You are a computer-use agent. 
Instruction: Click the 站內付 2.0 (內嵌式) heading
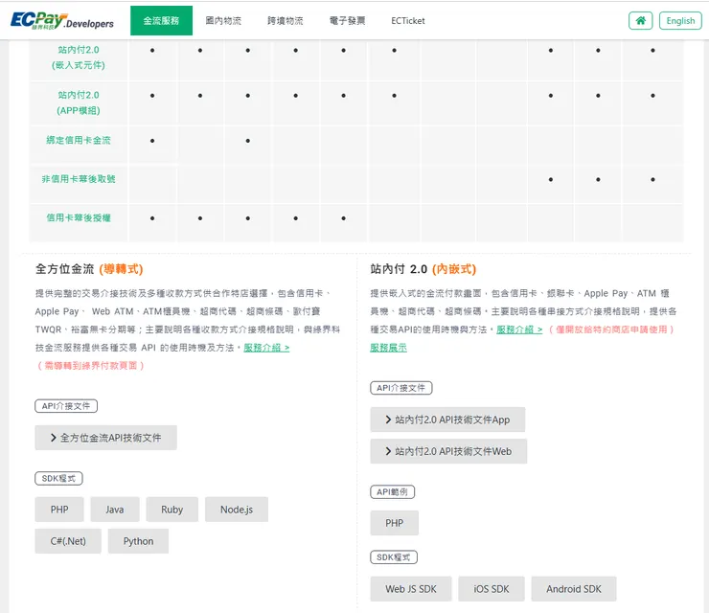423,269
